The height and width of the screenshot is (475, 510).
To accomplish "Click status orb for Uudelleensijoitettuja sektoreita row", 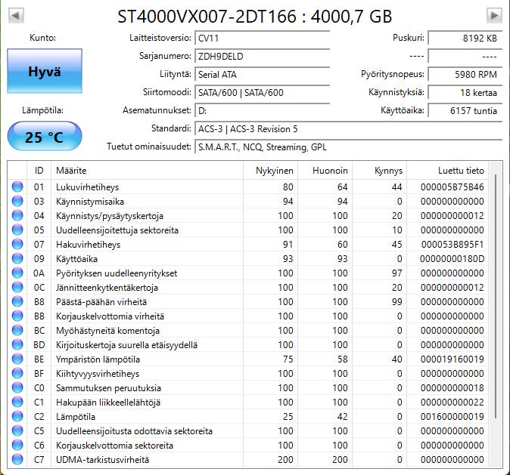I will 17,230.
